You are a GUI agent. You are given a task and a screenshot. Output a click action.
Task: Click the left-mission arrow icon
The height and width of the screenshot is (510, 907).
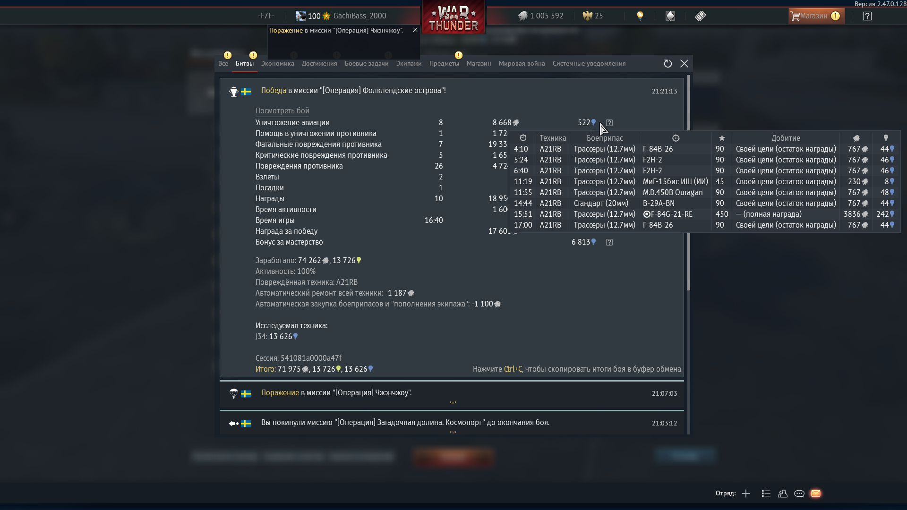234,424
